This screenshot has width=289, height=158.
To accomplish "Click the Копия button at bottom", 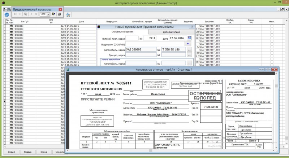I will coord(44,152).
